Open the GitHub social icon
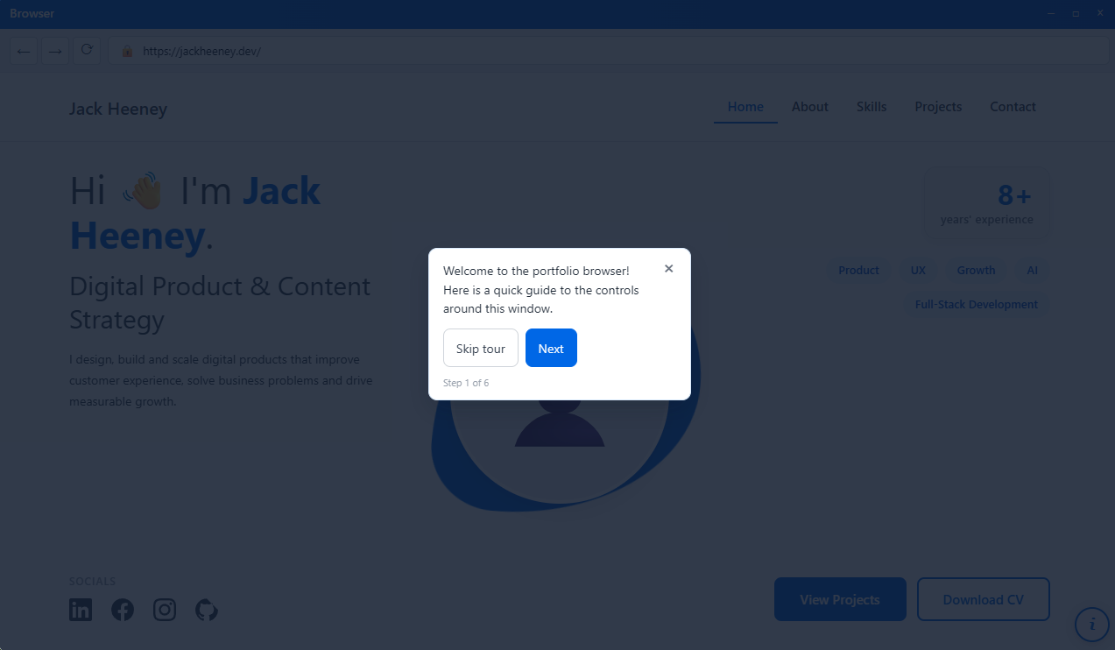 207,610
